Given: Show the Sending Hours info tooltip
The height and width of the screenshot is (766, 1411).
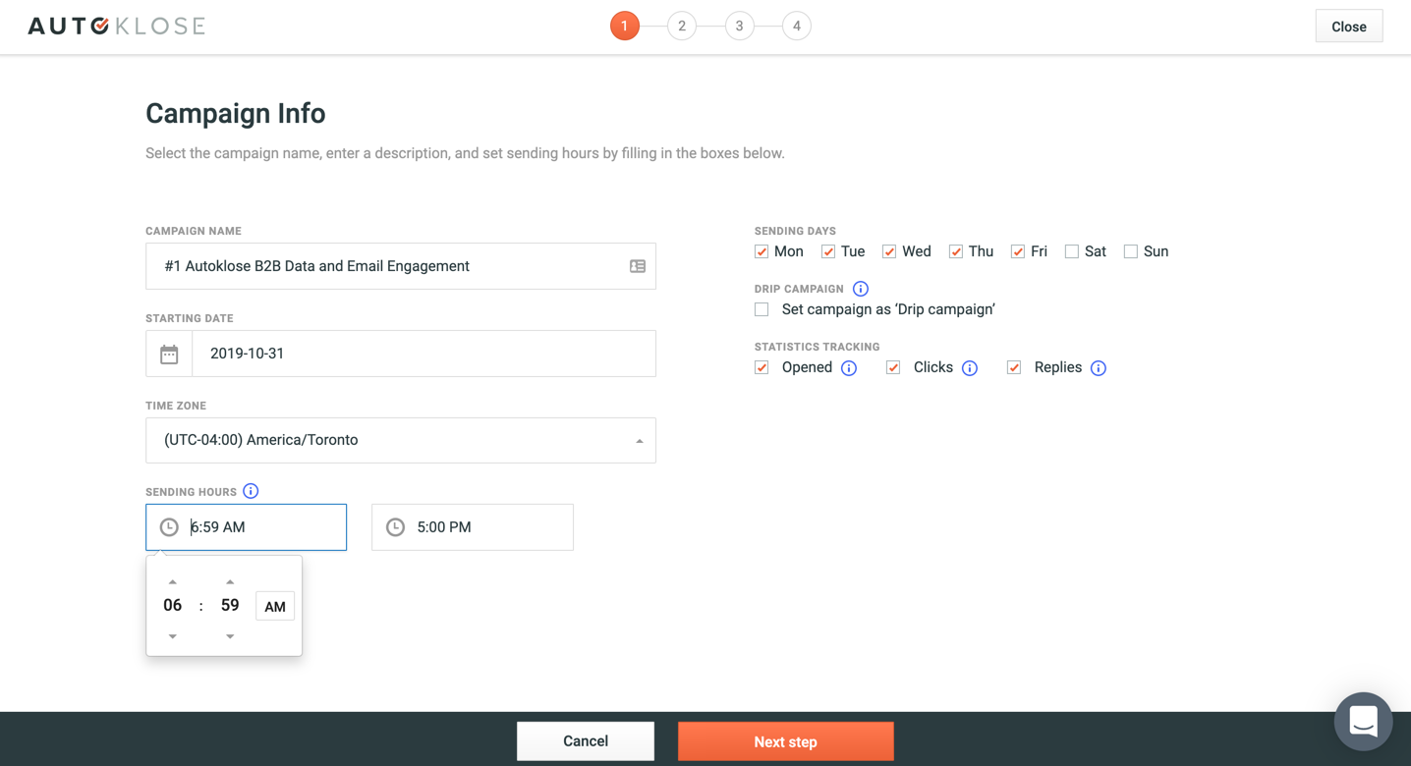Looking at the screenshot, I should [251, 491].
